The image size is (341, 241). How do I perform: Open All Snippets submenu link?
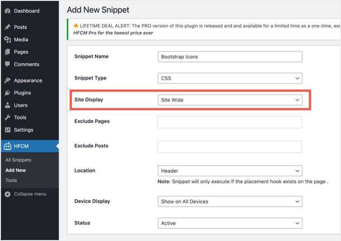coord(19,160)
